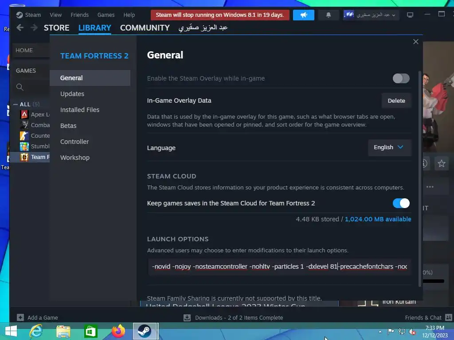The image size is (454, 340).
Task: Open the Games menu
Action: point(106,15)
